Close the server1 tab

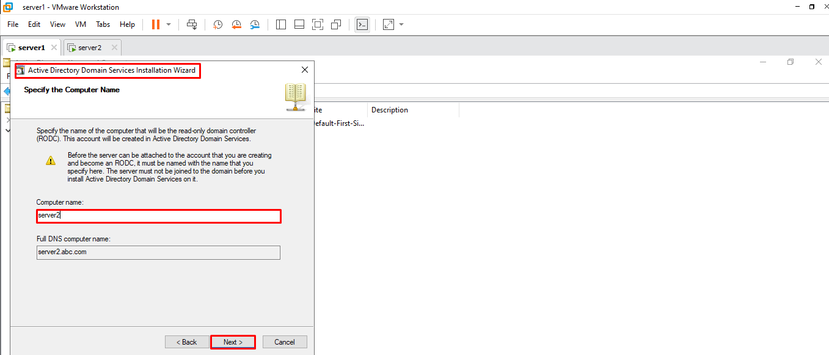tap(54, 48)
